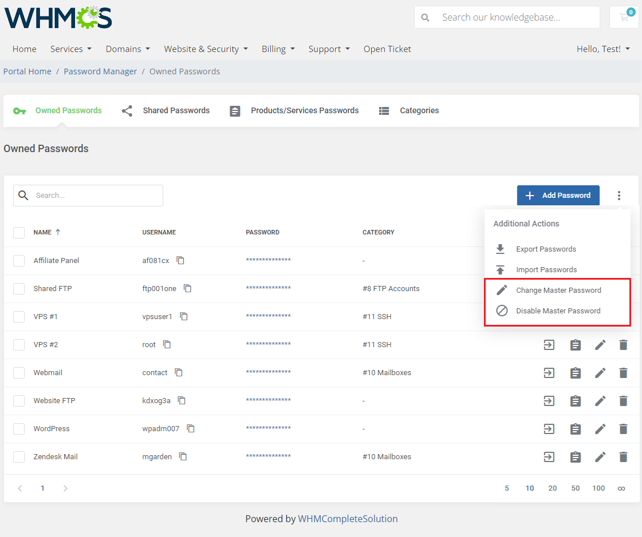Open the Open Ticket link
Screen dimensions: 642x537
387,49
